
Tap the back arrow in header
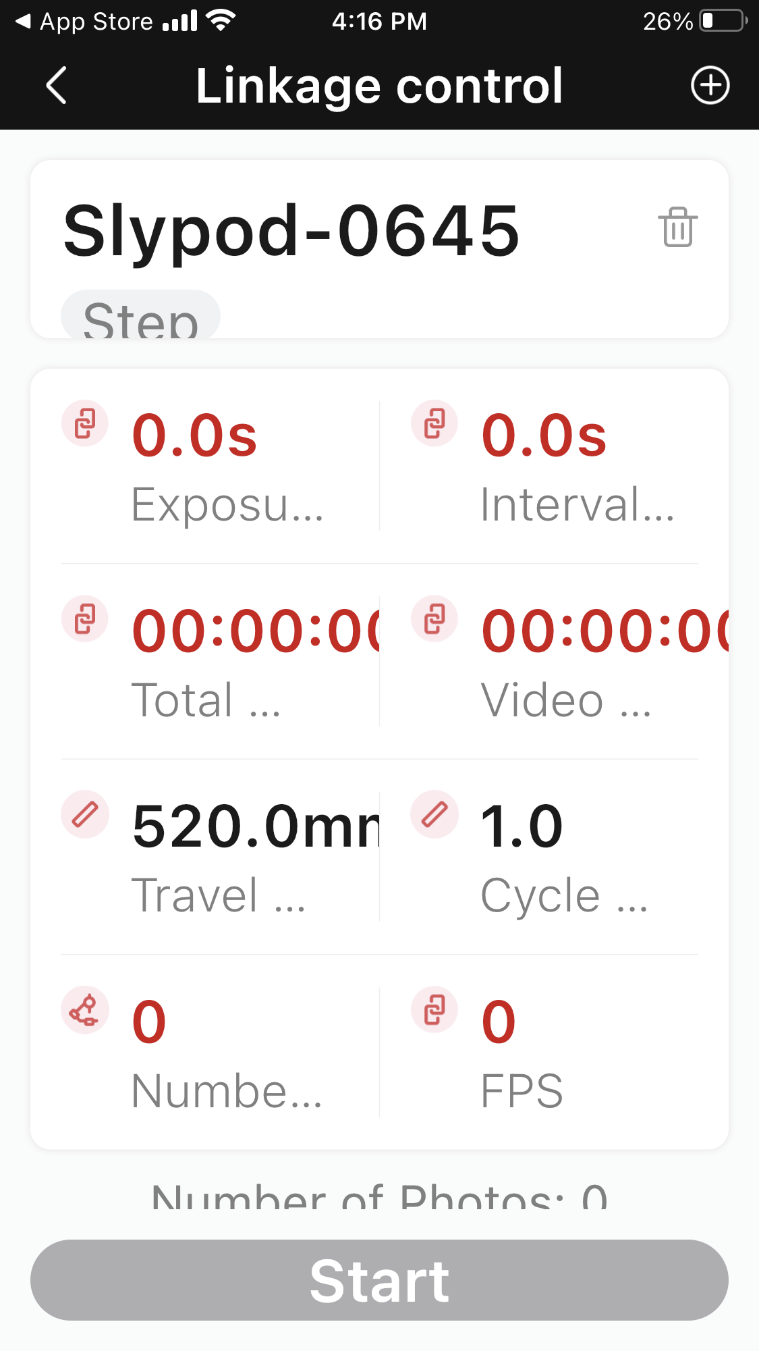click(57, 86)
